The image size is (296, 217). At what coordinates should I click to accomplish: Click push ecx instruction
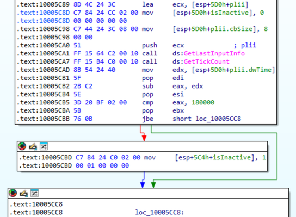click(163, 45)
